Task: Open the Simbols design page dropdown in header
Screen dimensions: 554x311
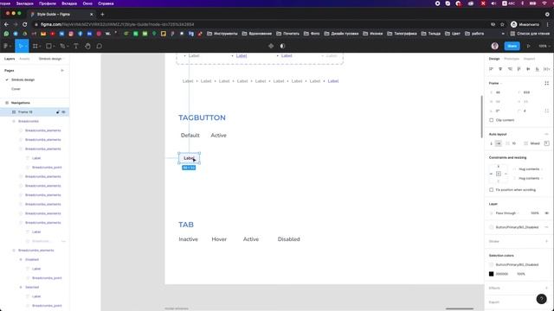Action: pyautogui.click(x=52, y=59)
